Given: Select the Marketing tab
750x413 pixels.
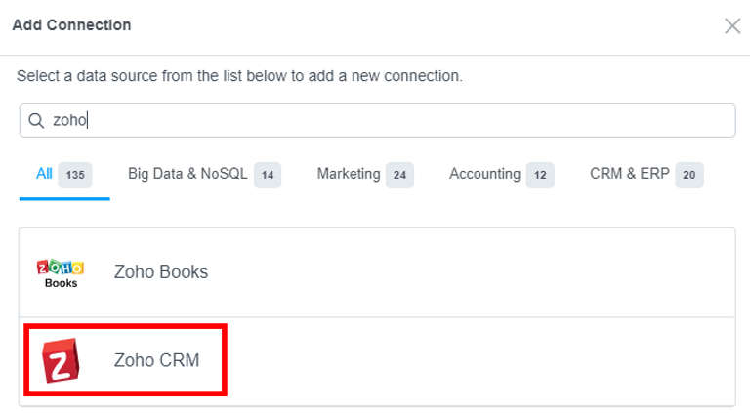Looking at the screenshot, I should pyautogui.click(x=365, y=175).
